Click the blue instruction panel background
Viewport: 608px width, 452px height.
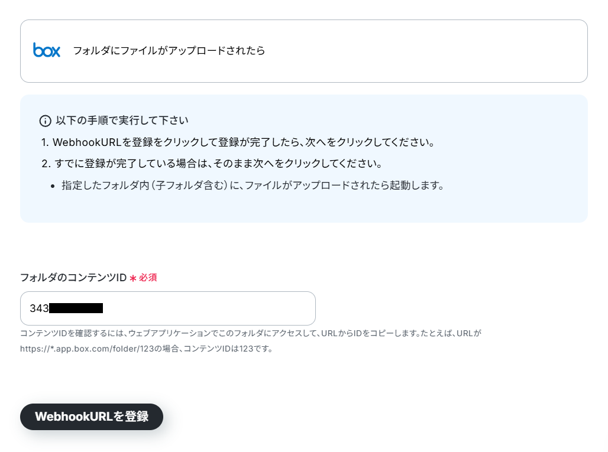pos(504,201)
